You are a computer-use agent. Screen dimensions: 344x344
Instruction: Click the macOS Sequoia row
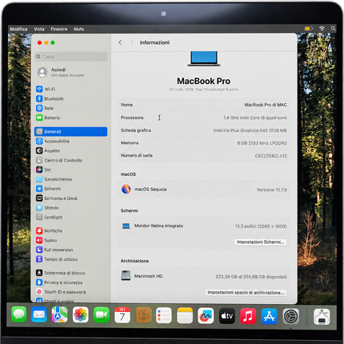[204, 190]
